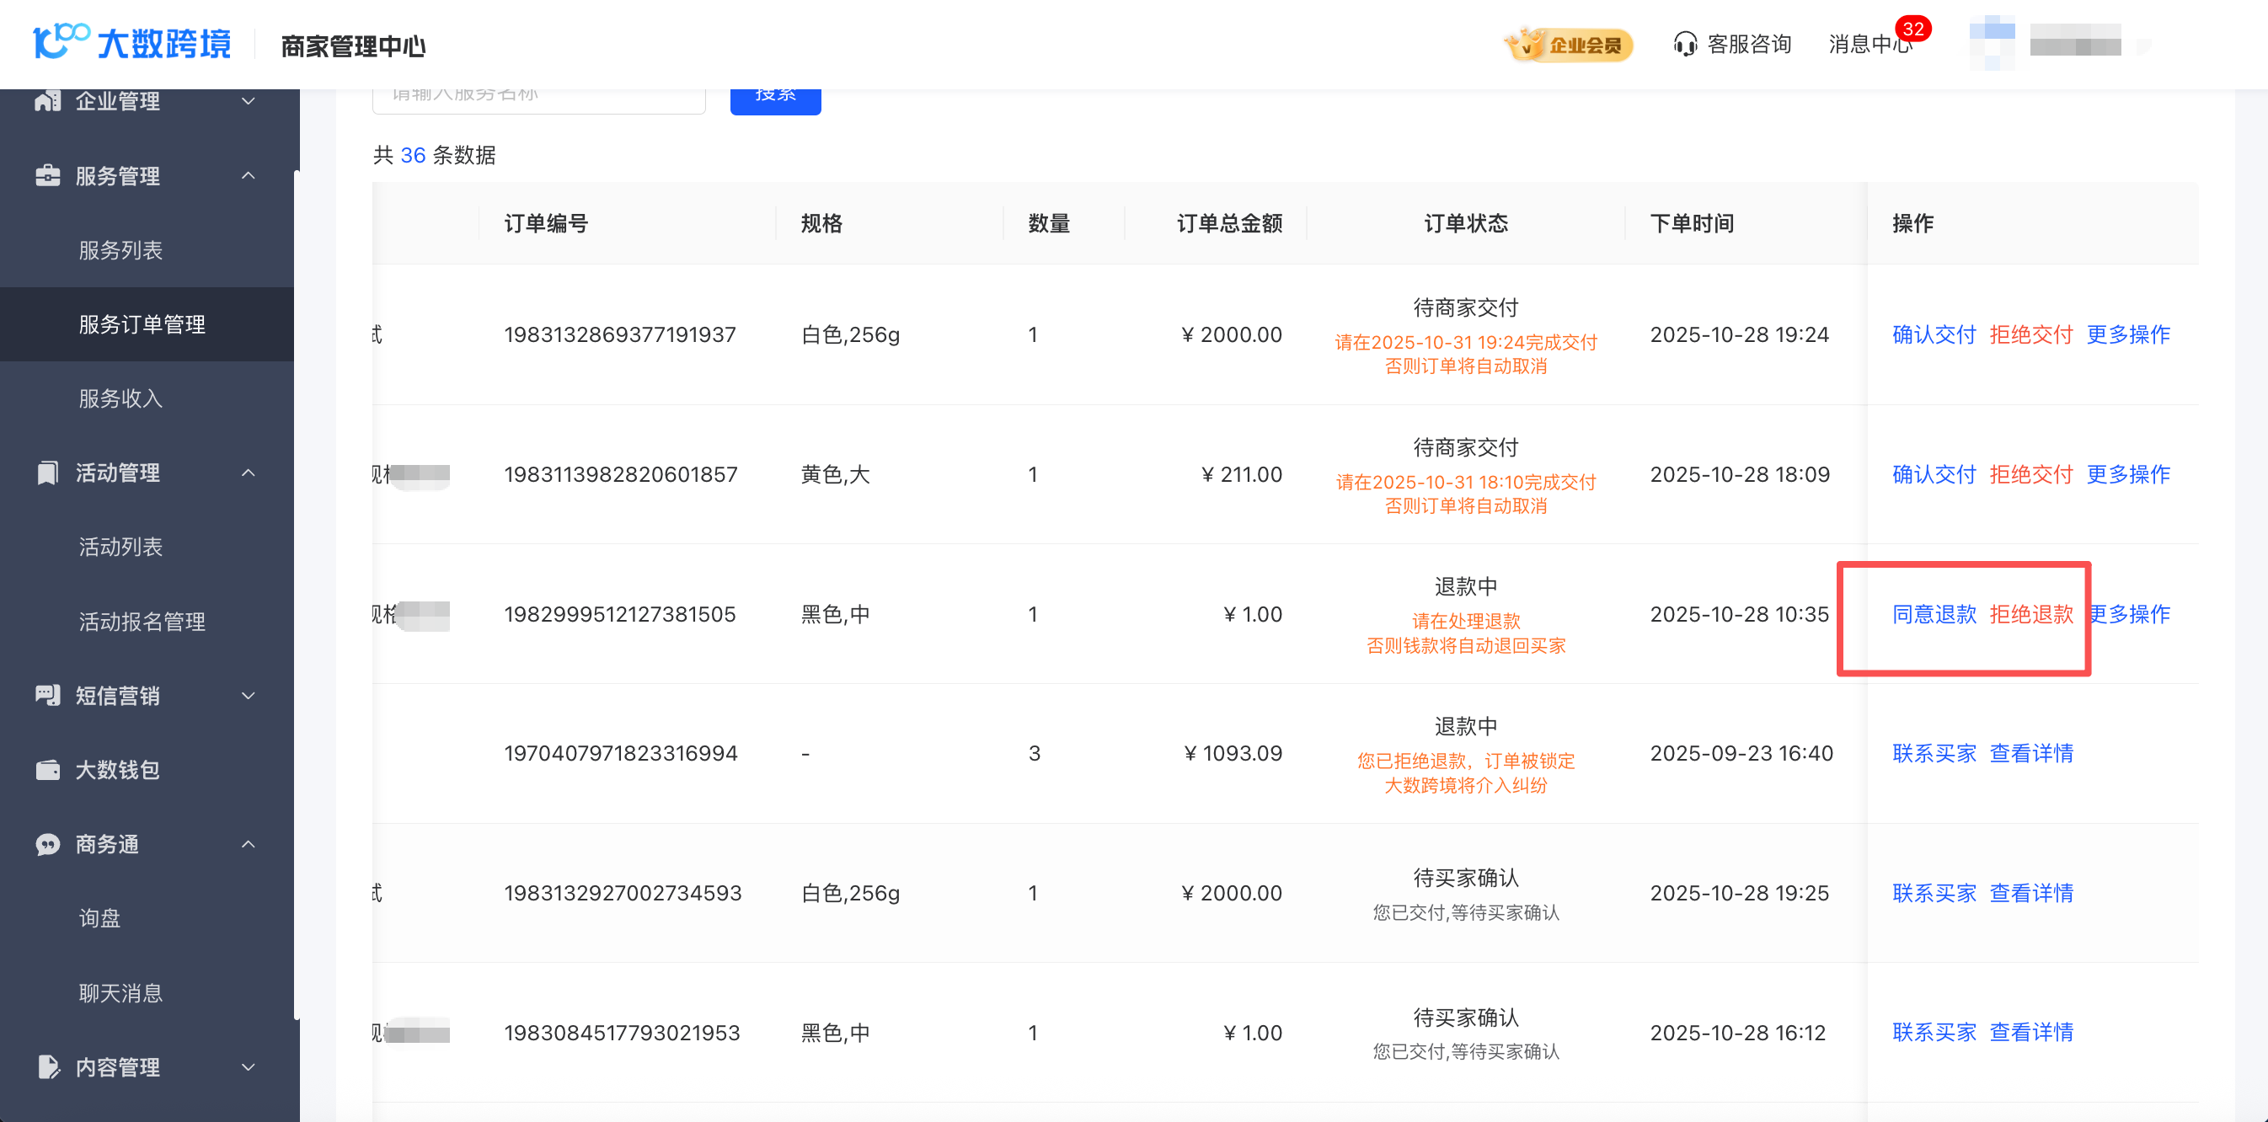Collapse the 商务通 section arrow
The width and height of the screenshot is (2268, 1122).
pos(249,844)
